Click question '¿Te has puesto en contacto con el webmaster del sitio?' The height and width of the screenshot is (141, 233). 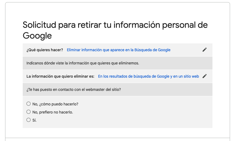pyautogui.click(x=74, y=90)
